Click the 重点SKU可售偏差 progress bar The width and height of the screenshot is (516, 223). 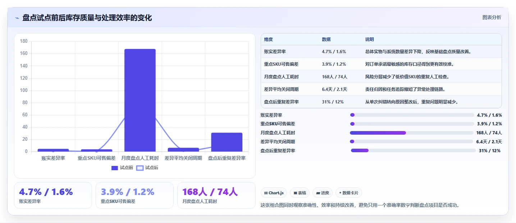click(412, 124)
